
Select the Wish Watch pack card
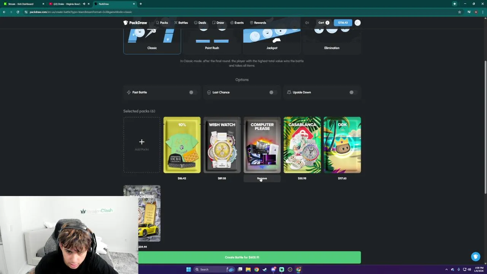(x=222, y=145)
